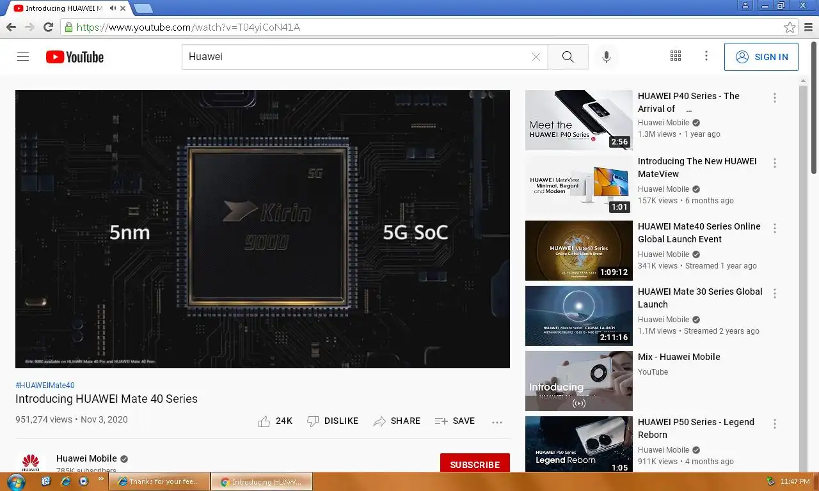Screen dimensions: 819x491
Task: Click the scrollbar up arrow
Action: coord(804,81)
